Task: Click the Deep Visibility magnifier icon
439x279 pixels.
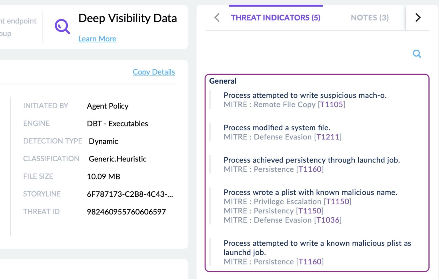Action: pos(62,27)
